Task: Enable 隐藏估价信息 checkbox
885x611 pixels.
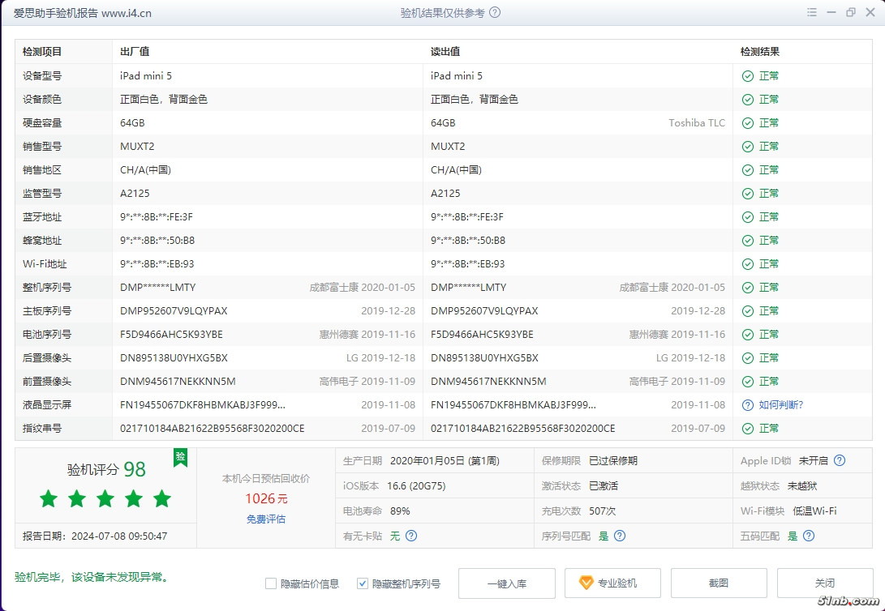Action: point(271,583)
